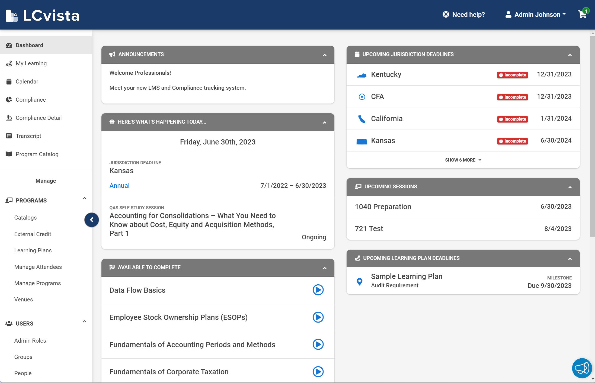Click the Kentucky state icon
Image resolution: width=595 pixels, height=383 pixels.
tap(362, 75)
